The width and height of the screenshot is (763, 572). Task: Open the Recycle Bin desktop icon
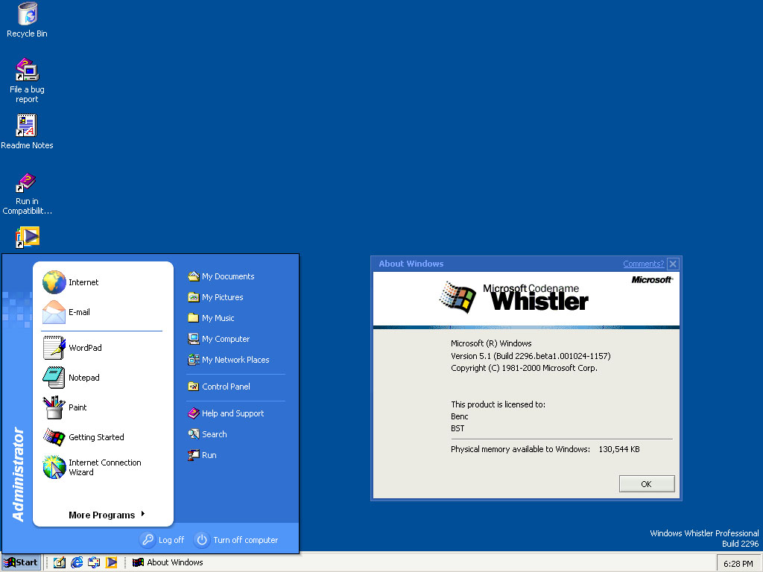[28, 20]
